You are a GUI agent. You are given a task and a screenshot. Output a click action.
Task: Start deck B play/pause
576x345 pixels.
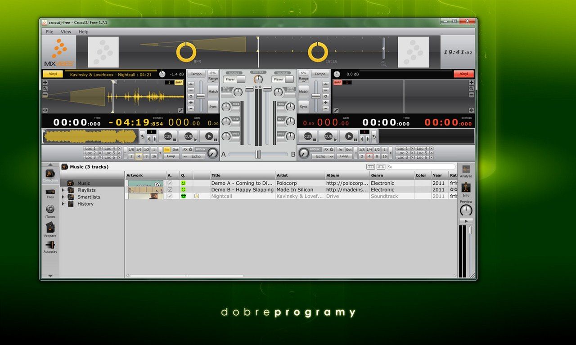pyautogui.click(x=349, y=136)
